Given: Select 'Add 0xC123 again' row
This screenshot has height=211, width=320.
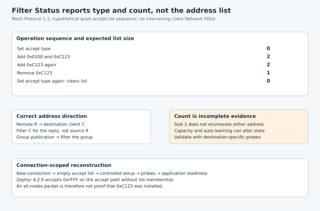Looking at the screenshot, I should (37, 65).
